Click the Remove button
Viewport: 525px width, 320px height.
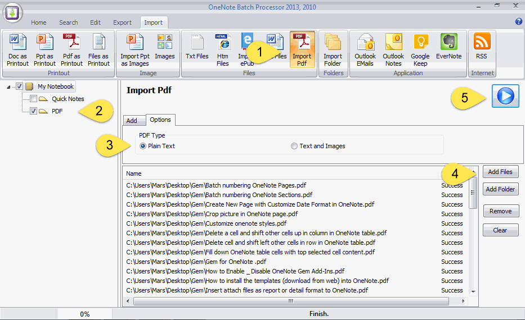(x=500, y=211)
